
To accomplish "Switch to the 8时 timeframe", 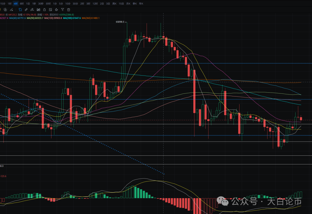I will click(x=22, y=3).
